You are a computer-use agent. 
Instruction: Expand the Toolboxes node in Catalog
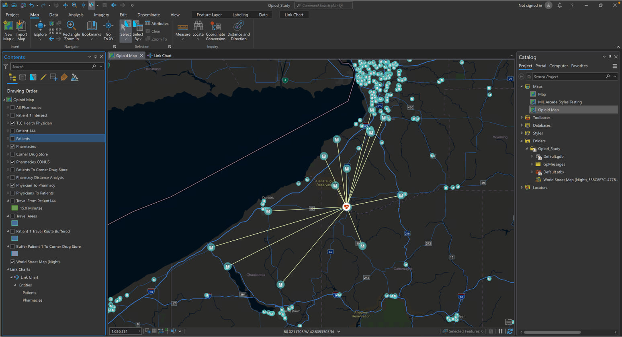point(522,117)
